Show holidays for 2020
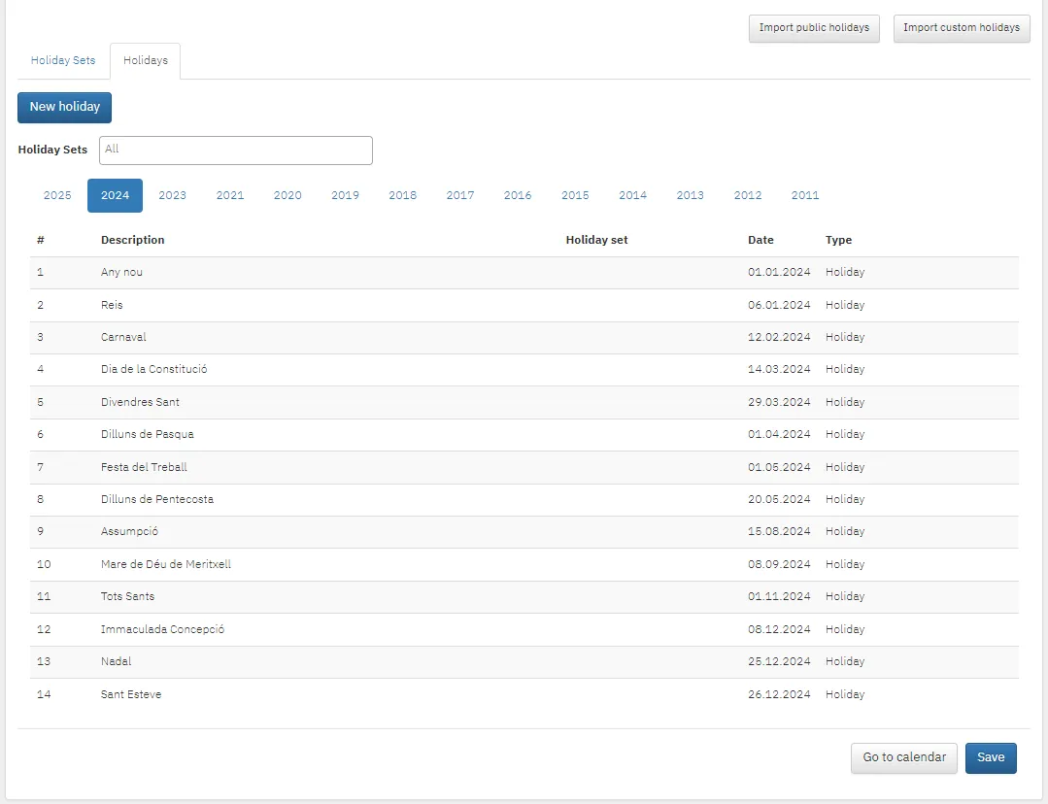 (x=287, y=195)
